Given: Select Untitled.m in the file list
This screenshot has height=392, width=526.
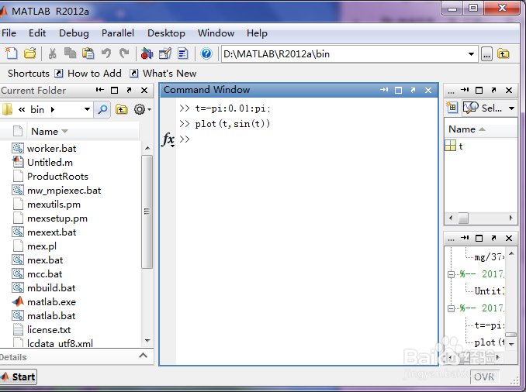Looking at the screenshot, I should click(x=50, y=163).
